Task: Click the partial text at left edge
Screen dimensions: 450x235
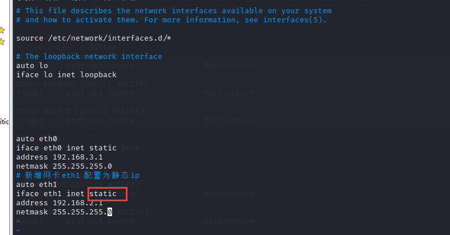Action: click(x=3, y=121)
